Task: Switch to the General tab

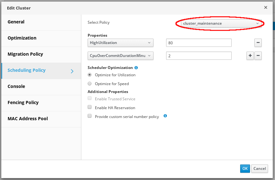Action: [x=16, y=22]
